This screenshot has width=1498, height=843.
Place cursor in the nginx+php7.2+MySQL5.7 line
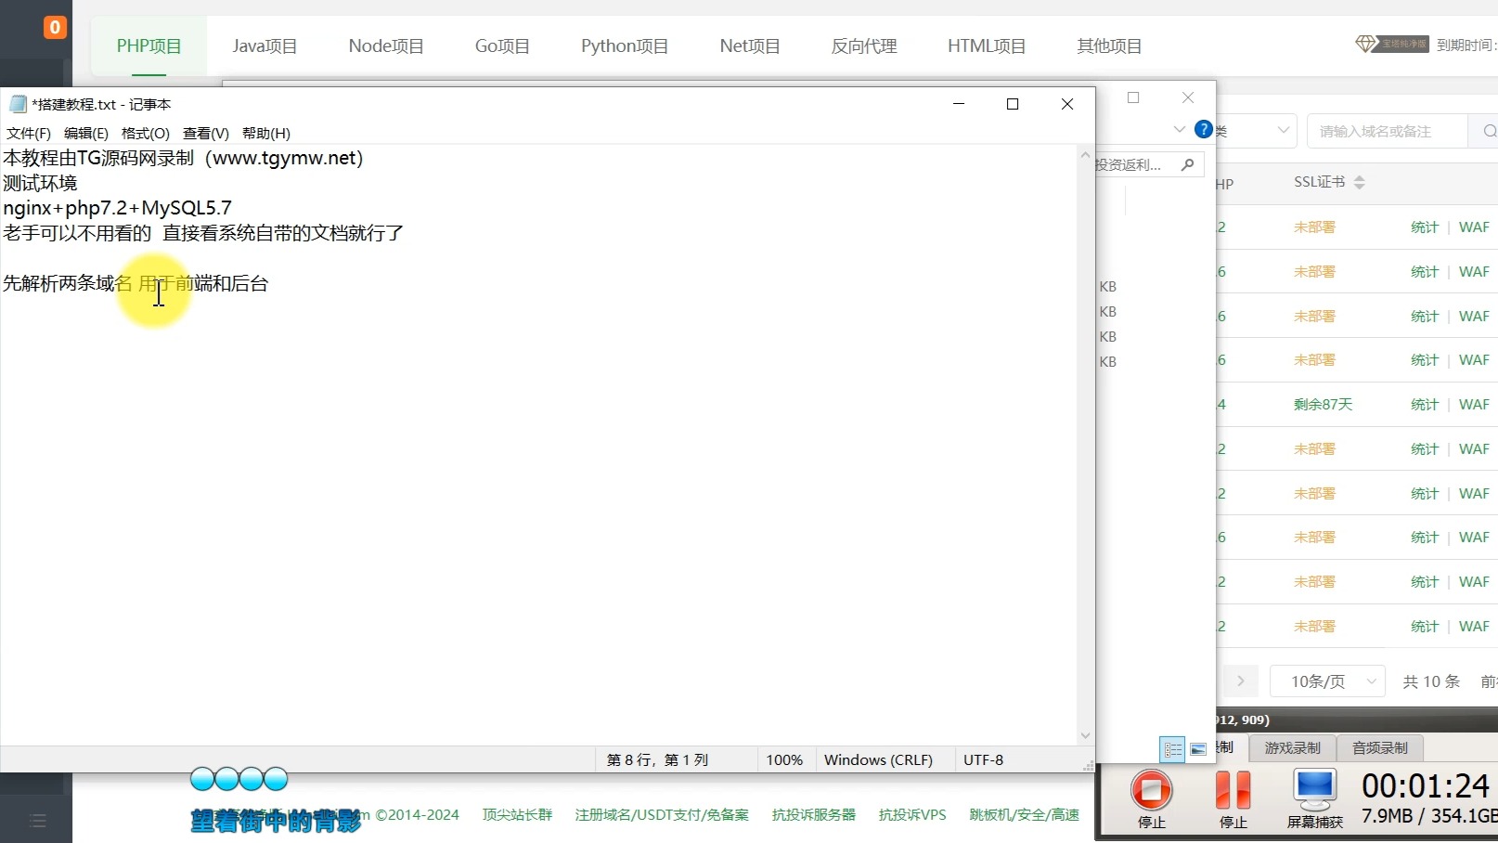[117, 208]
